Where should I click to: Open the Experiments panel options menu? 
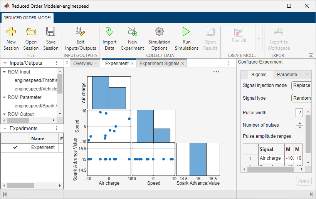click(57, 129)
